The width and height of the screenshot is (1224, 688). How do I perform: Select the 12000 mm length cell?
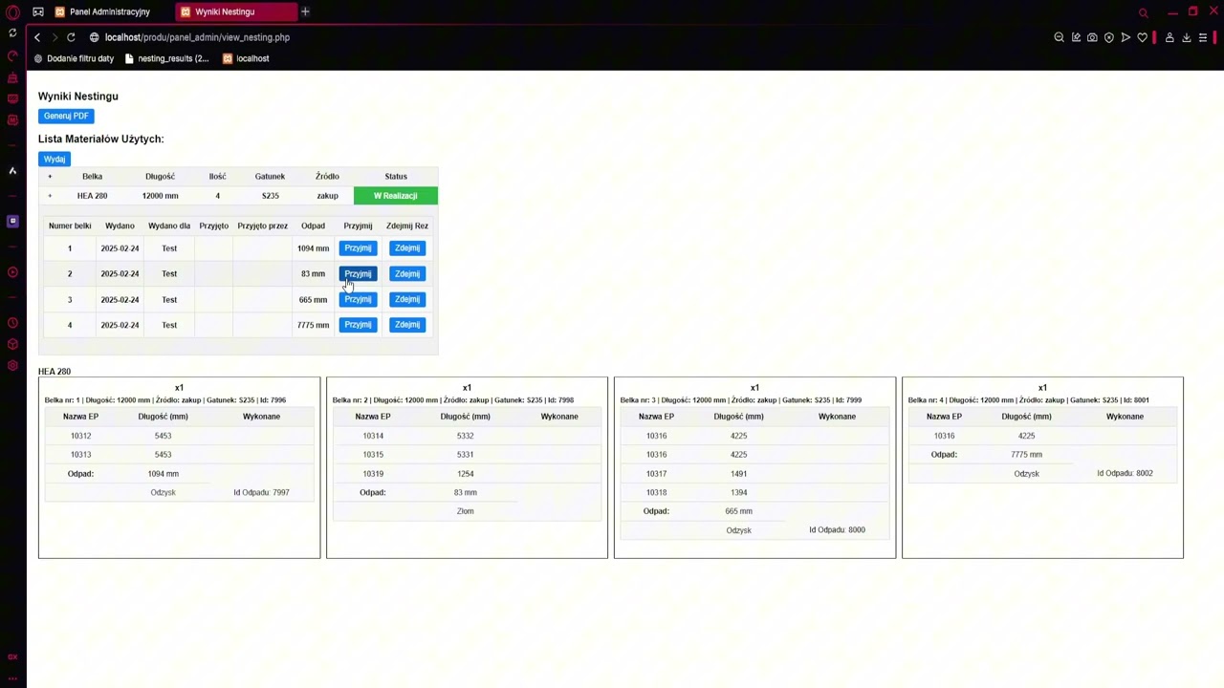(160, 196)
